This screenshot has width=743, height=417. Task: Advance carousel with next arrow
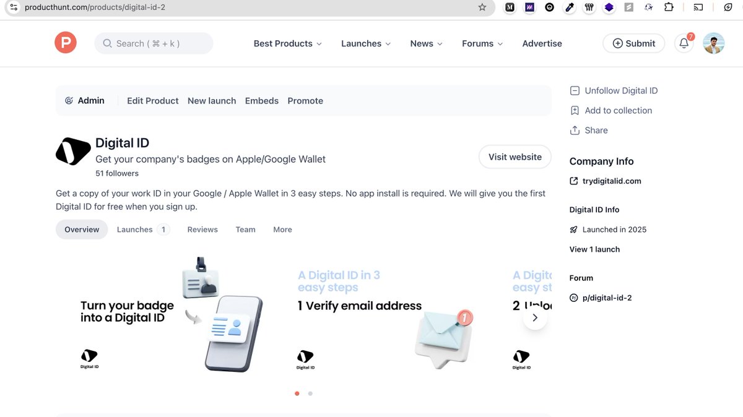tap(535, 317)
